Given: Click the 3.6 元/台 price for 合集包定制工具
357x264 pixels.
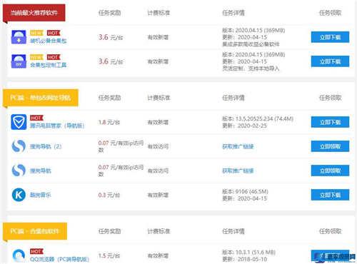Looking at the screenshot, I should 111,61.
